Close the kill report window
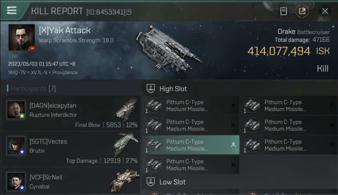Image resolution: width=338 pixels, height=195 pixels. click(325, 11)
